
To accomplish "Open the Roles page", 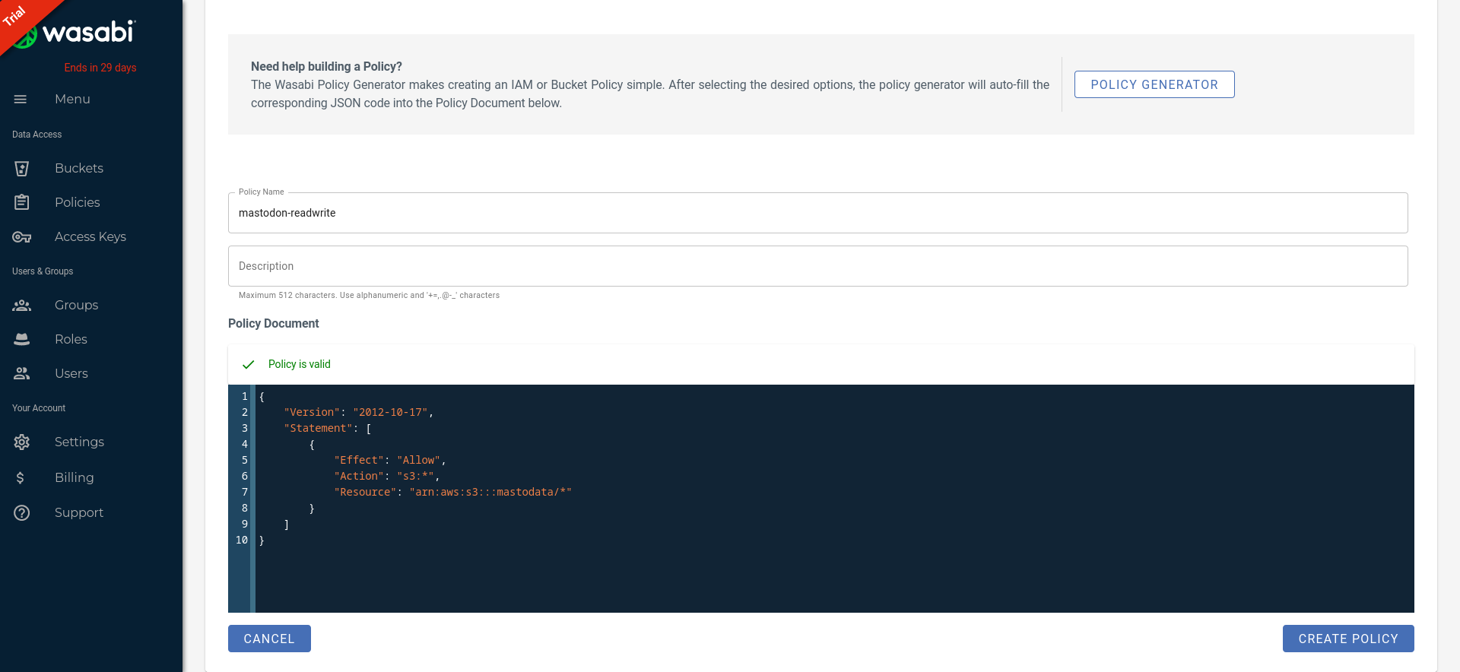I will [71, 339].
